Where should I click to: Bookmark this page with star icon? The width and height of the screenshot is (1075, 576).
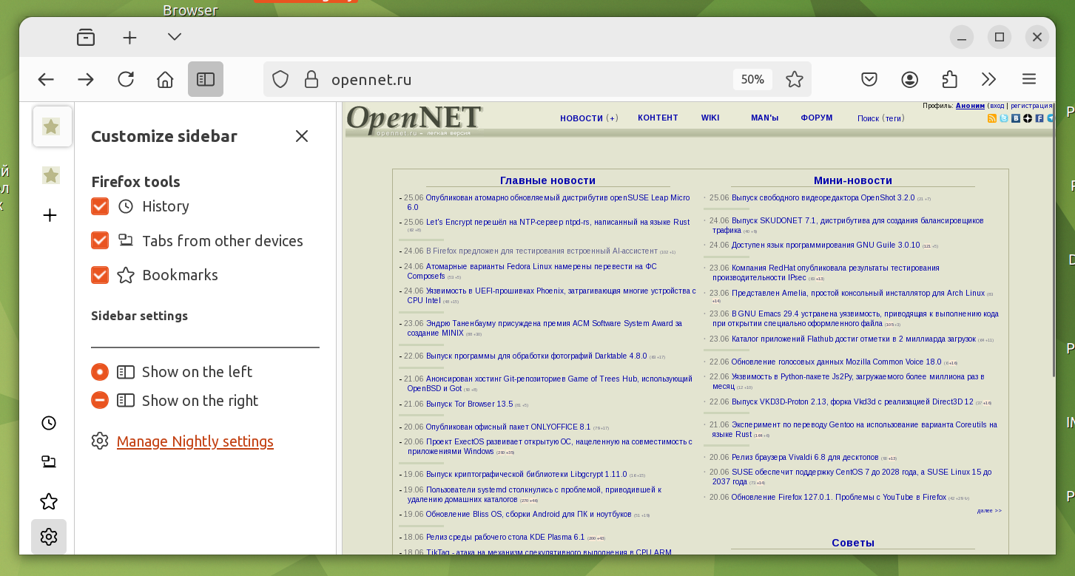[x=795, y=79]
